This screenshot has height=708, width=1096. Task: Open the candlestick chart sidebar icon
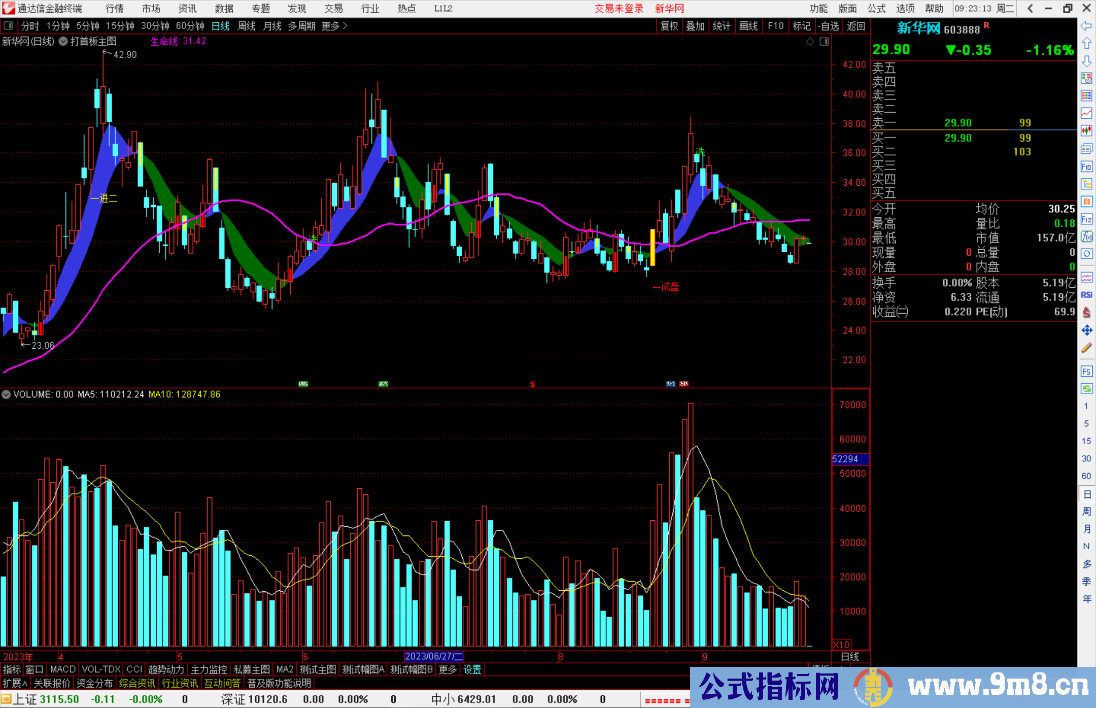(1086, 131)
